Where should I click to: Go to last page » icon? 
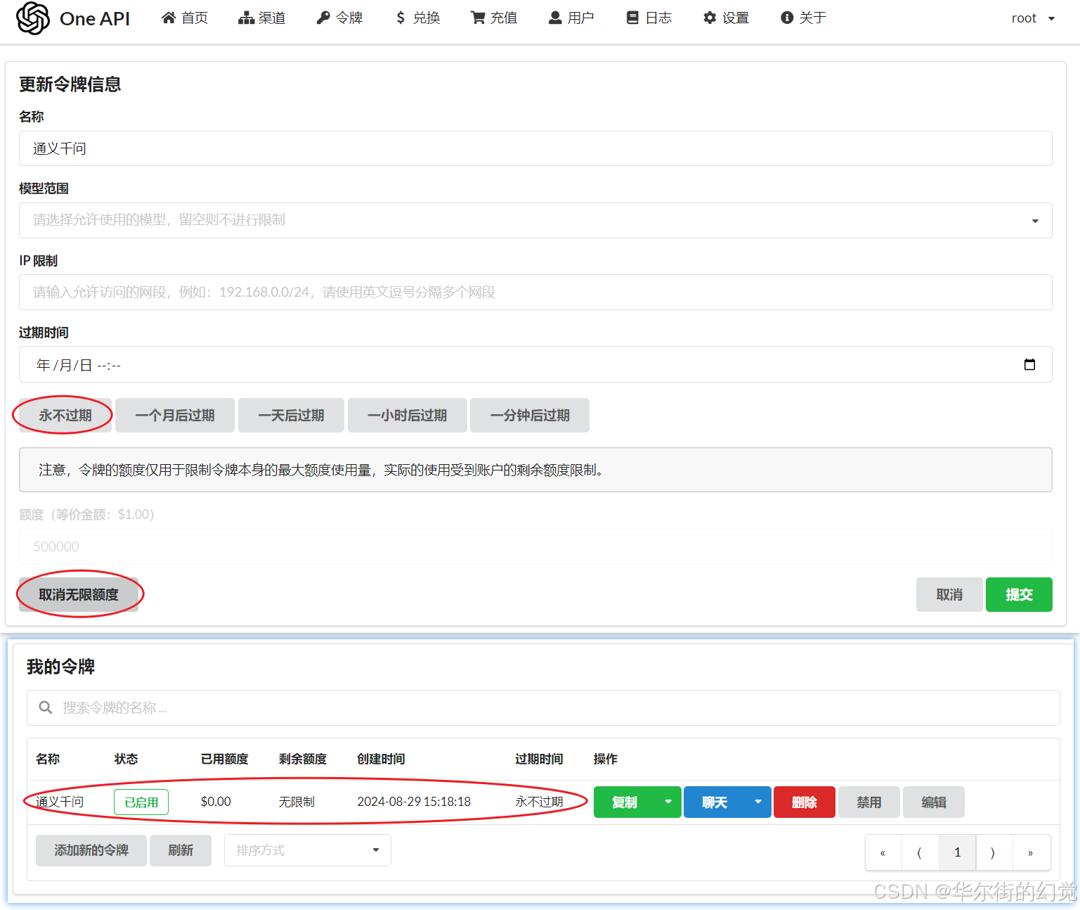pyautogui.click(x=1031, y=853)
